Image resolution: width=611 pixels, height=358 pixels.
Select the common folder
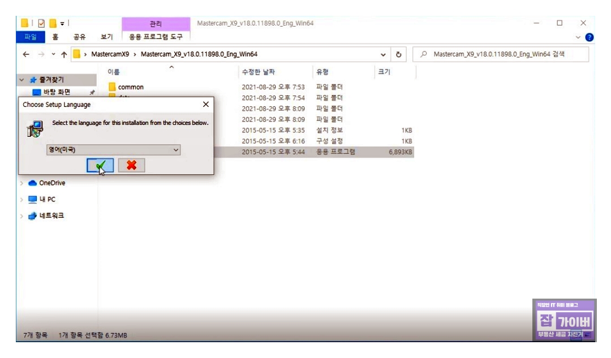(x=131, y=87)
